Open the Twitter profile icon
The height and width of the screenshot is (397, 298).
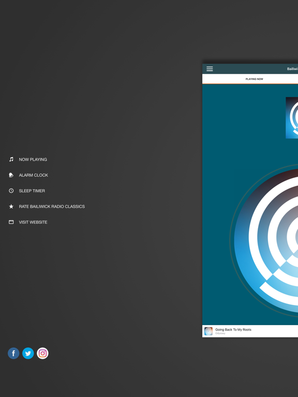pyautogui.click(x=28, y=353)
